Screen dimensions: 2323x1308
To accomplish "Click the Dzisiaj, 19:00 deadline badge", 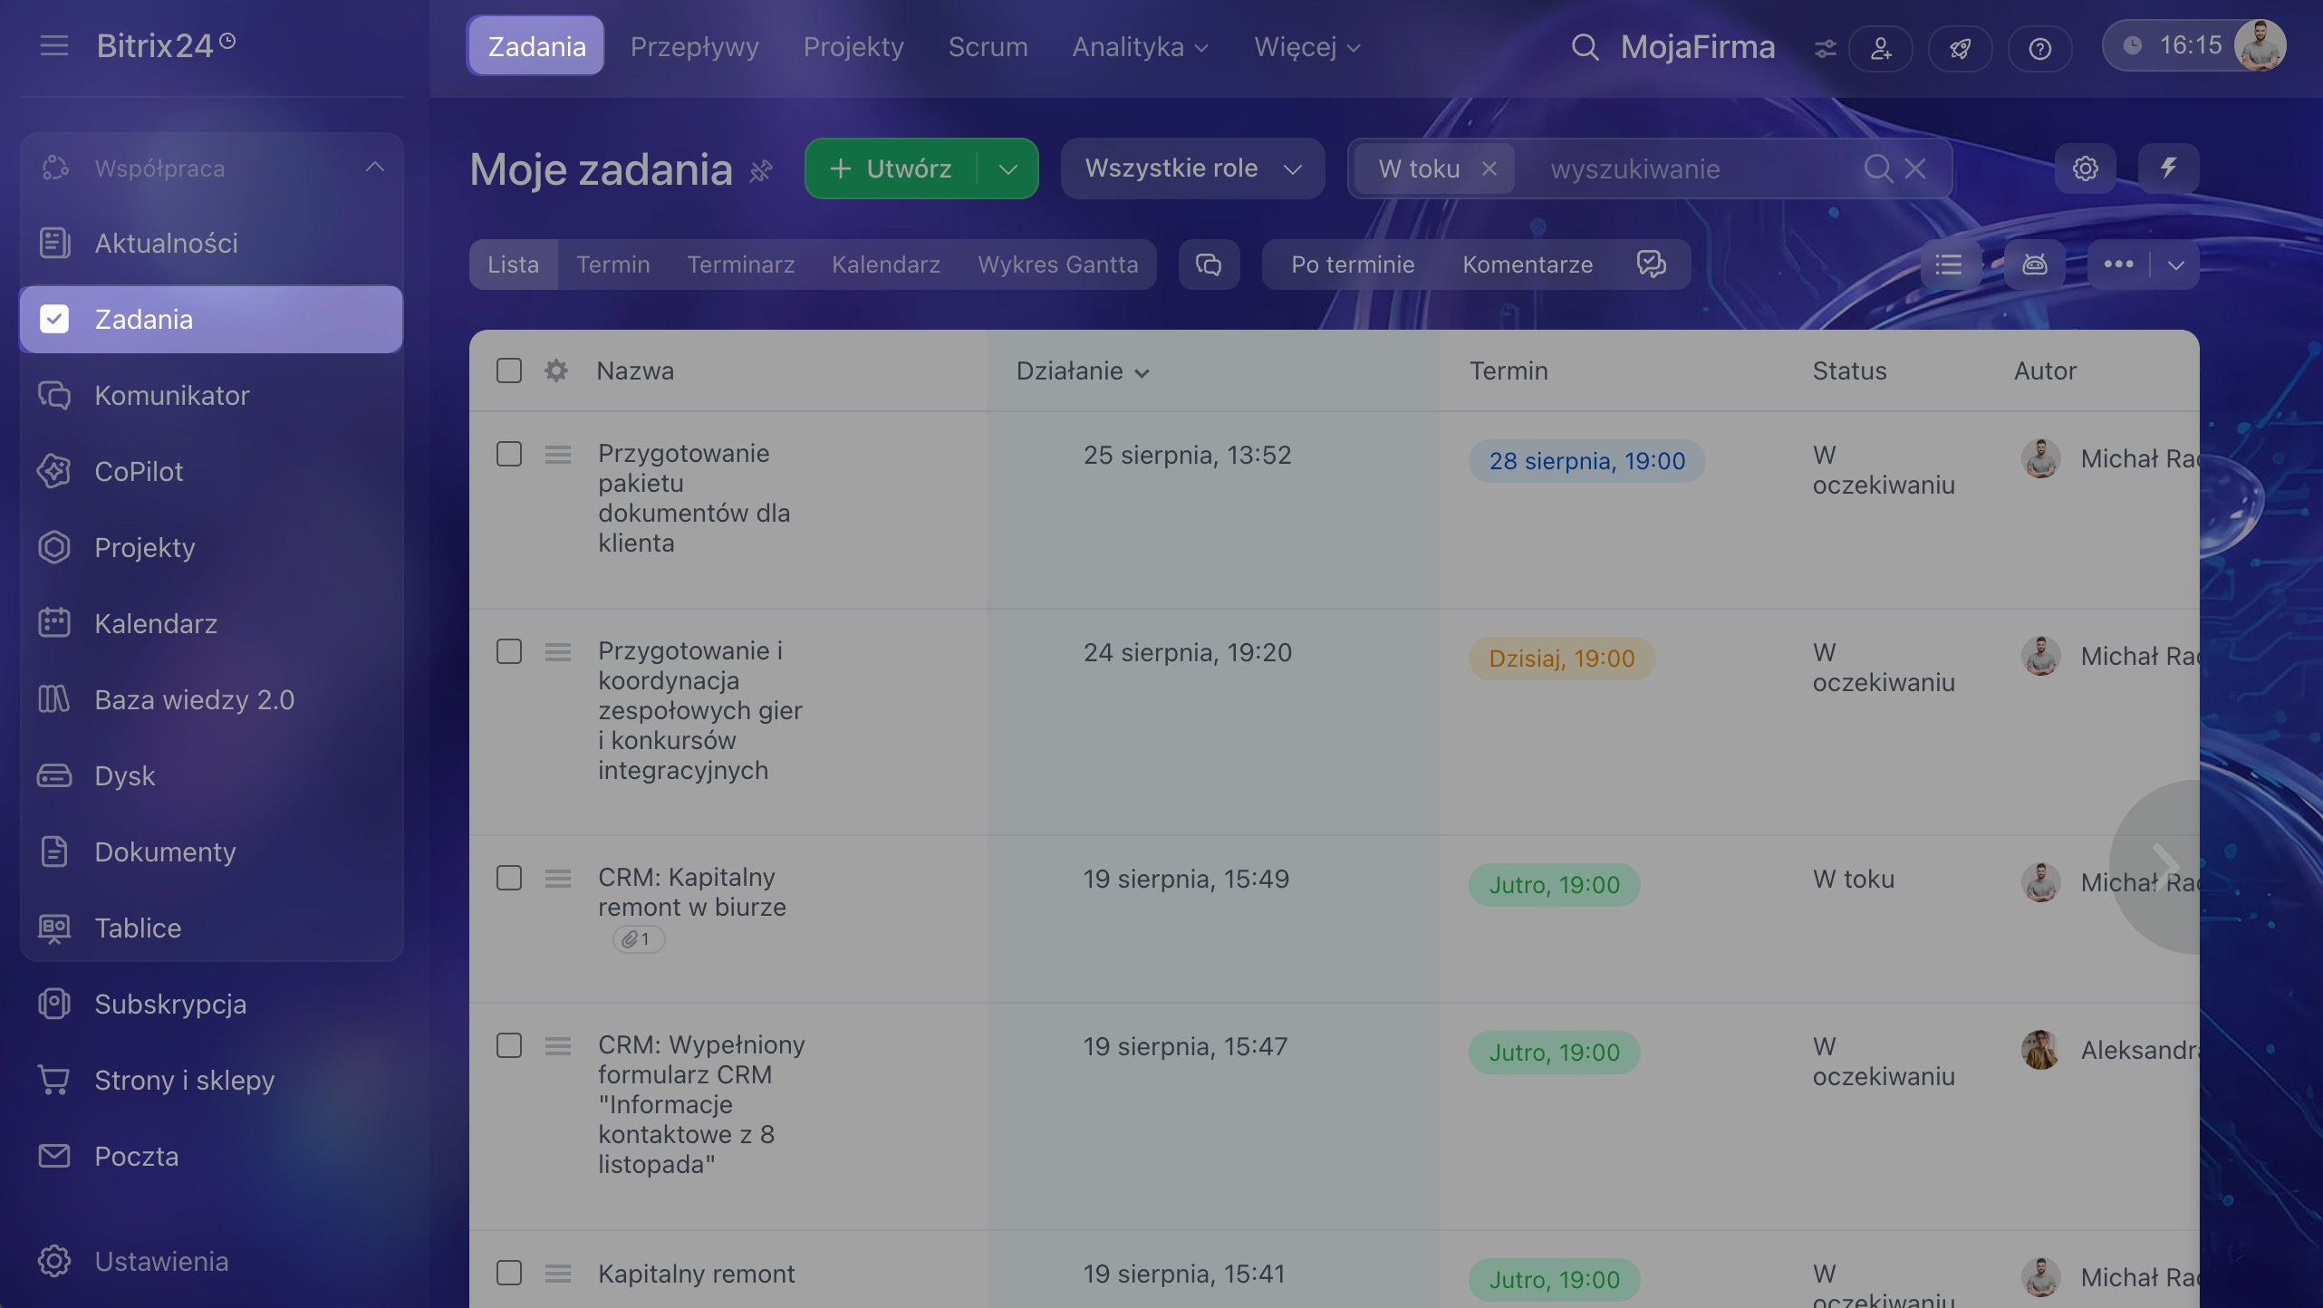I will [1562, 659].
